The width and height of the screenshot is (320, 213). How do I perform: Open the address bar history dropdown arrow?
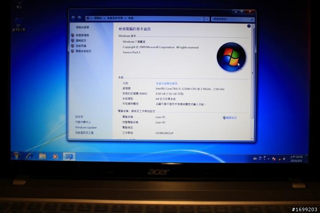202,19
